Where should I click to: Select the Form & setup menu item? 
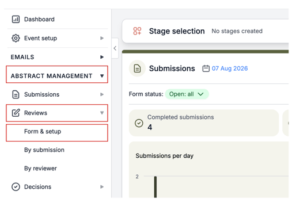(57, 133)
